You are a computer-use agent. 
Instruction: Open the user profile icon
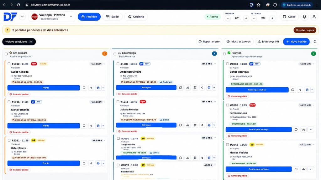point(314,17)
